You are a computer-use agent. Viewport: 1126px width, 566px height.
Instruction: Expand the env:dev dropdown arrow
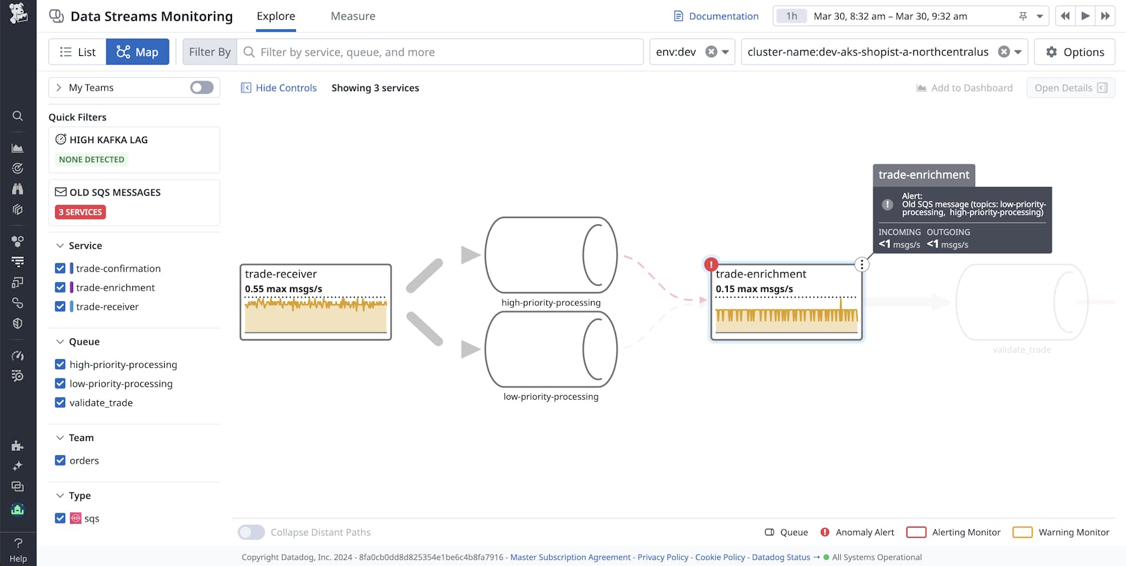click(x=725, y=52)
